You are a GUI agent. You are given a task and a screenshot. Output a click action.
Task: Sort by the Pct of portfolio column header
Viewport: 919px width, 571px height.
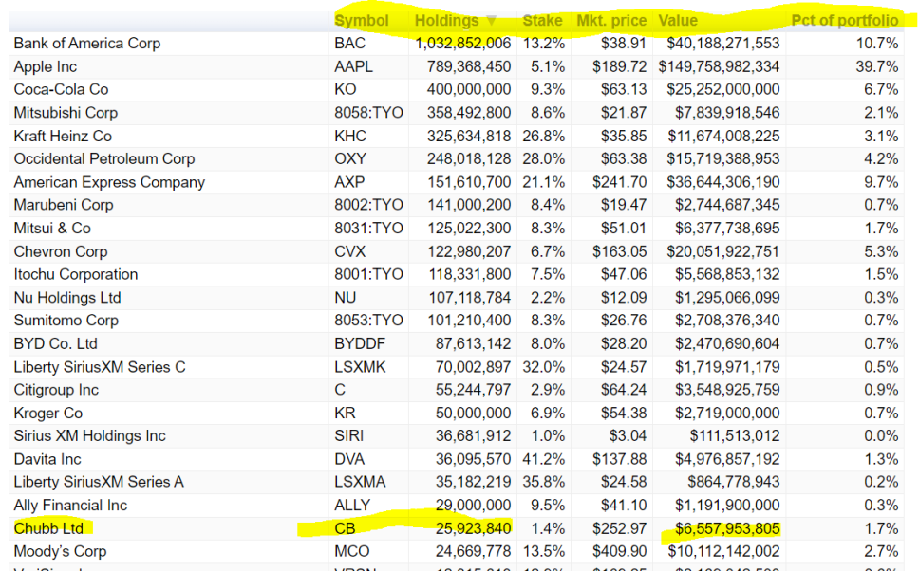point(845,21)
